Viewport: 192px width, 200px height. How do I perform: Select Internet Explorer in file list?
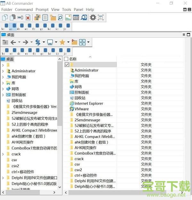pyautogui.click(x=89, y=103)
